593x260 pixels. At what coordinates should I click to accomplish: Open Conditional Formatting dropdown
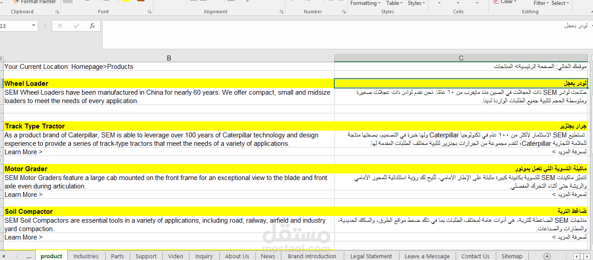point(365,3)
